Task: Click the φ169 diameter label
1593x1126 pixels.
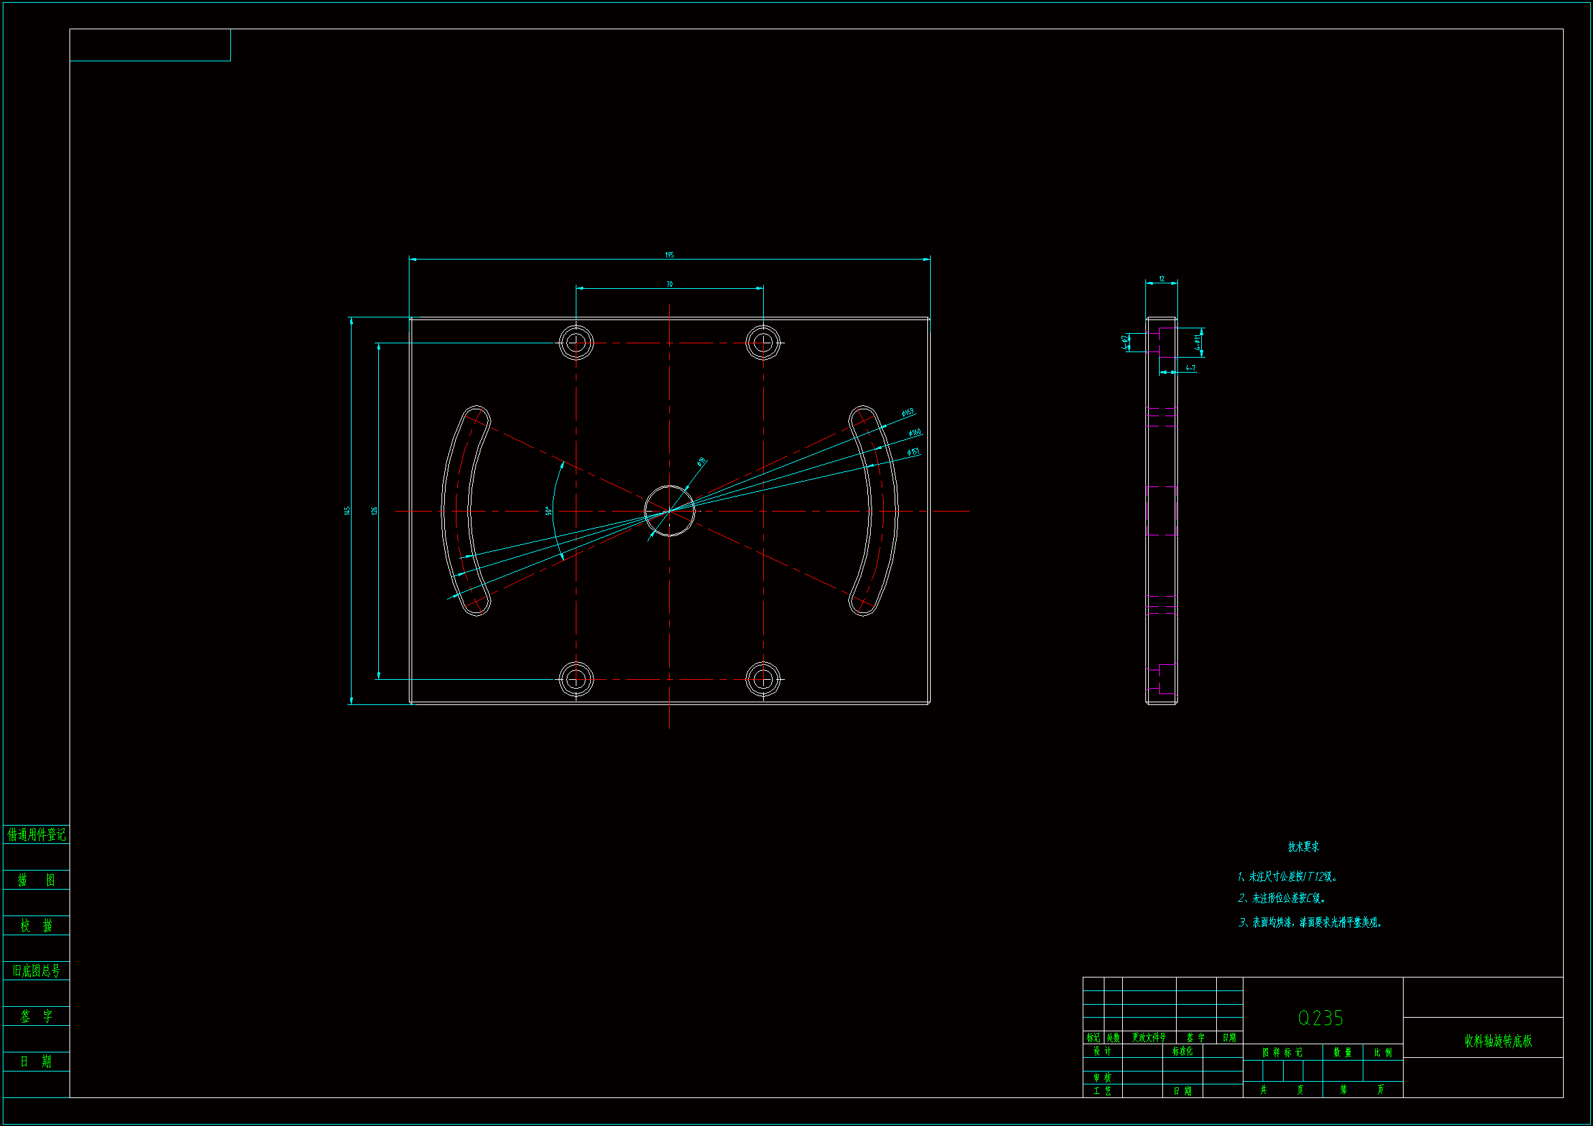Action: (907, 413)
